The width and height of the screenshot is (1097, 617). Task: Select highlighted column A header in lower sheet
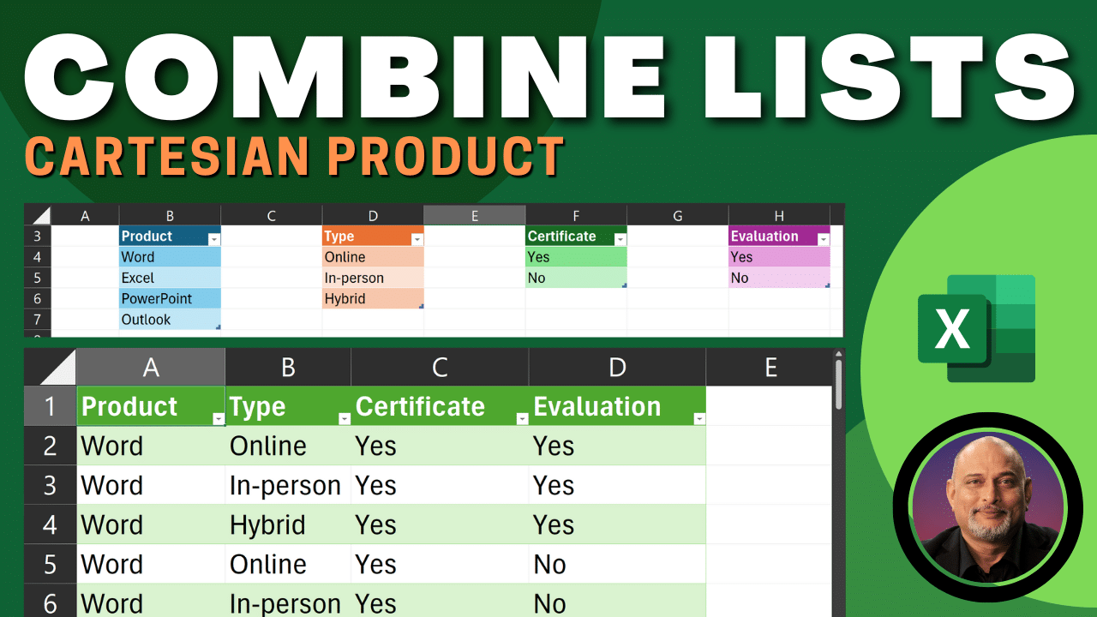point(151,367)
